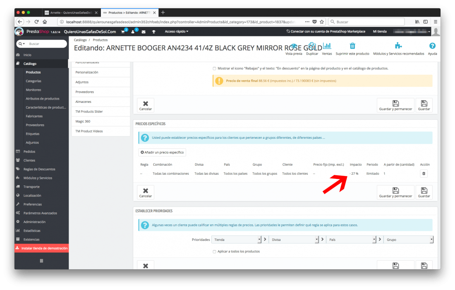Open Vista previa eye icon
Viewport: 455px width, 290px height.
(x=294, y=46)
